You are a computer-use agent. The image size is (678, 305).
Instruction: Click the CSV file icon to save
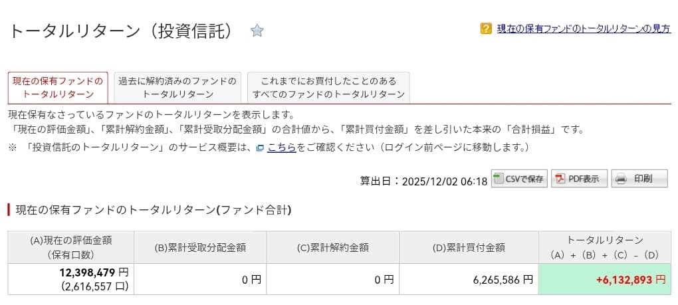[x=499, y=179]
